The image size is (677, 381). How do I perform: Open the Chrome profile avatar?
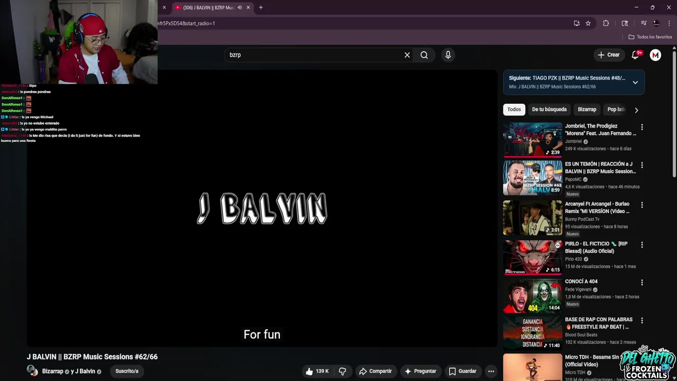(x=656, y=23)
